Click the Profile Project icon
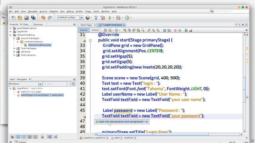This screenshot has height=143, width=255. coord(127,17)
